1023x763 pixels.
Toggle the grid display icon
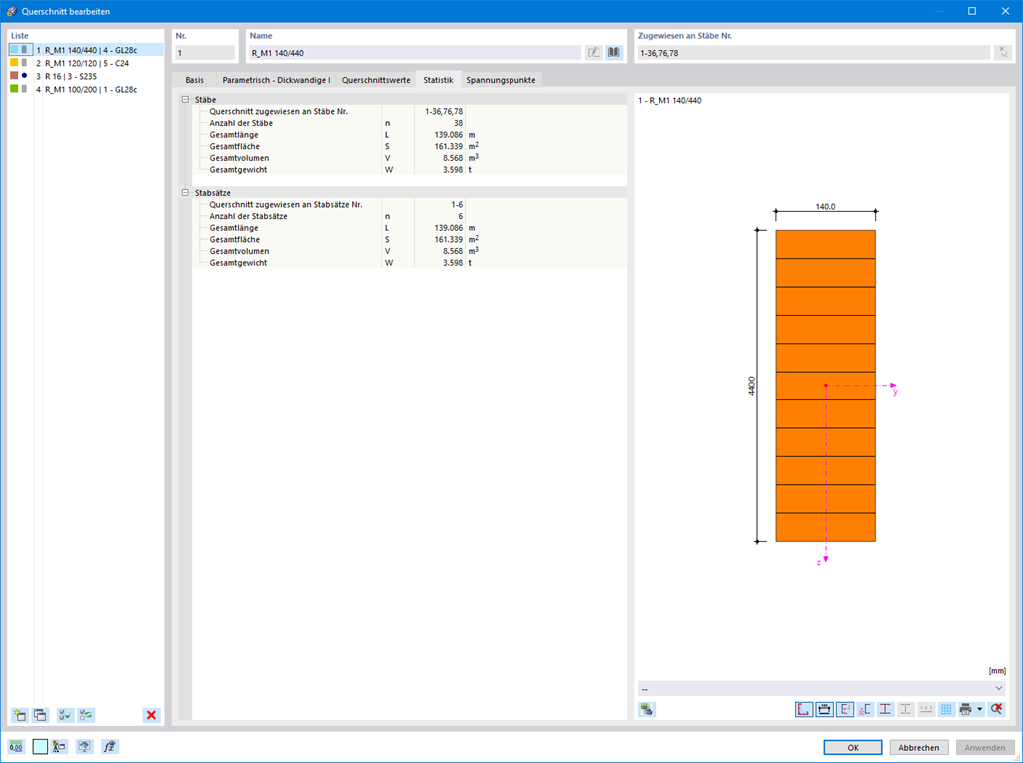click(x=946, y=709)
